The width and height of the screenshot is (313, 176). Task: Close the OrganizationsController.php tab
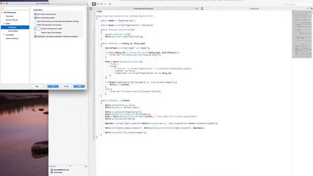197,9
